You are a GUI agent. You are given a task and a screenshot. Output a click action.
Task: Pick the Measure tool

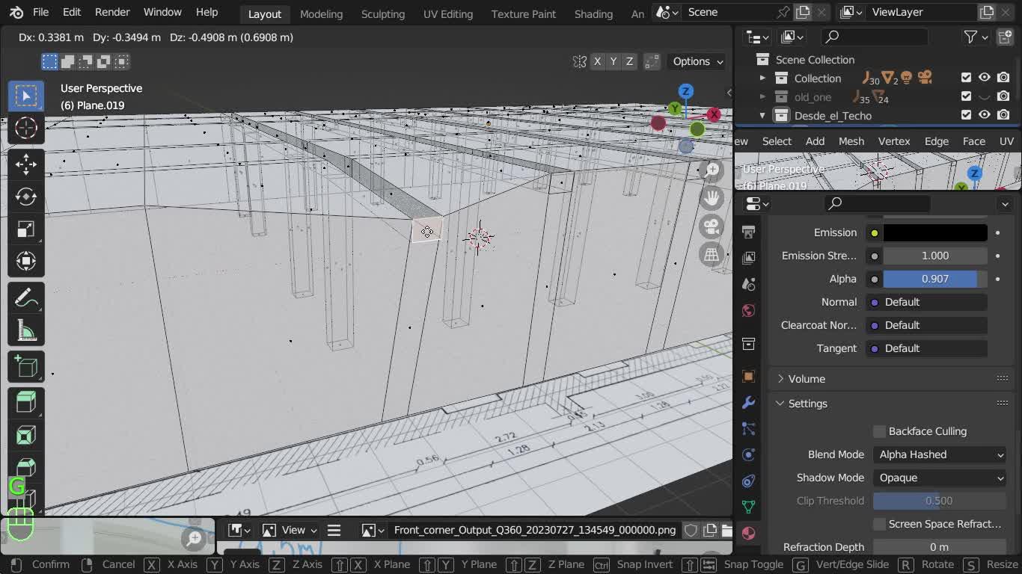(26, 331)
